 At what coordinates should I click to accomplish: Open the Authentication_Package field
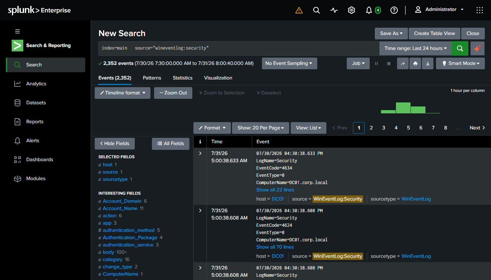tap(130, 238)
